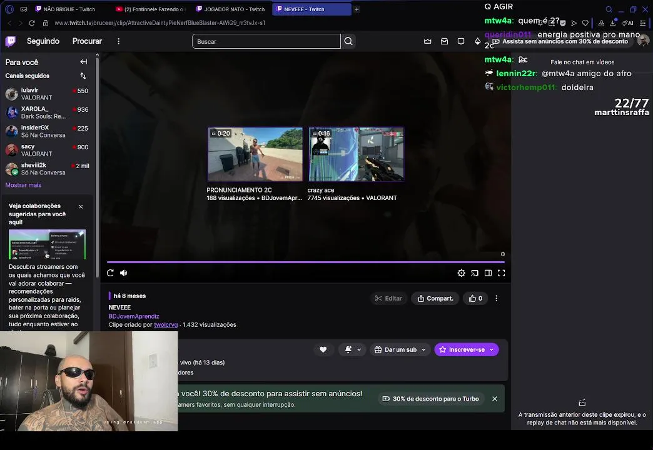This screenshot has height=450, width=653.
Task: Follow the channel with the heart button
Action: point(323,349)
